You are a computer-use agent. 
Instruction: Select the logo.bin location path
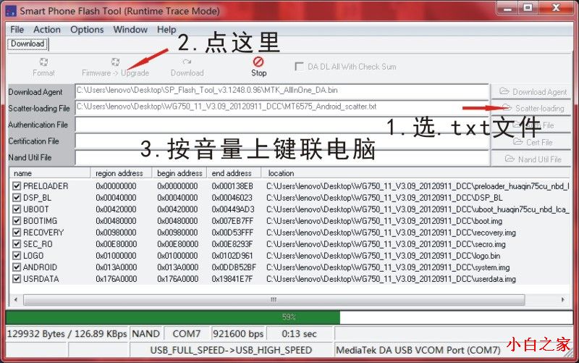[x=383, y=256]
